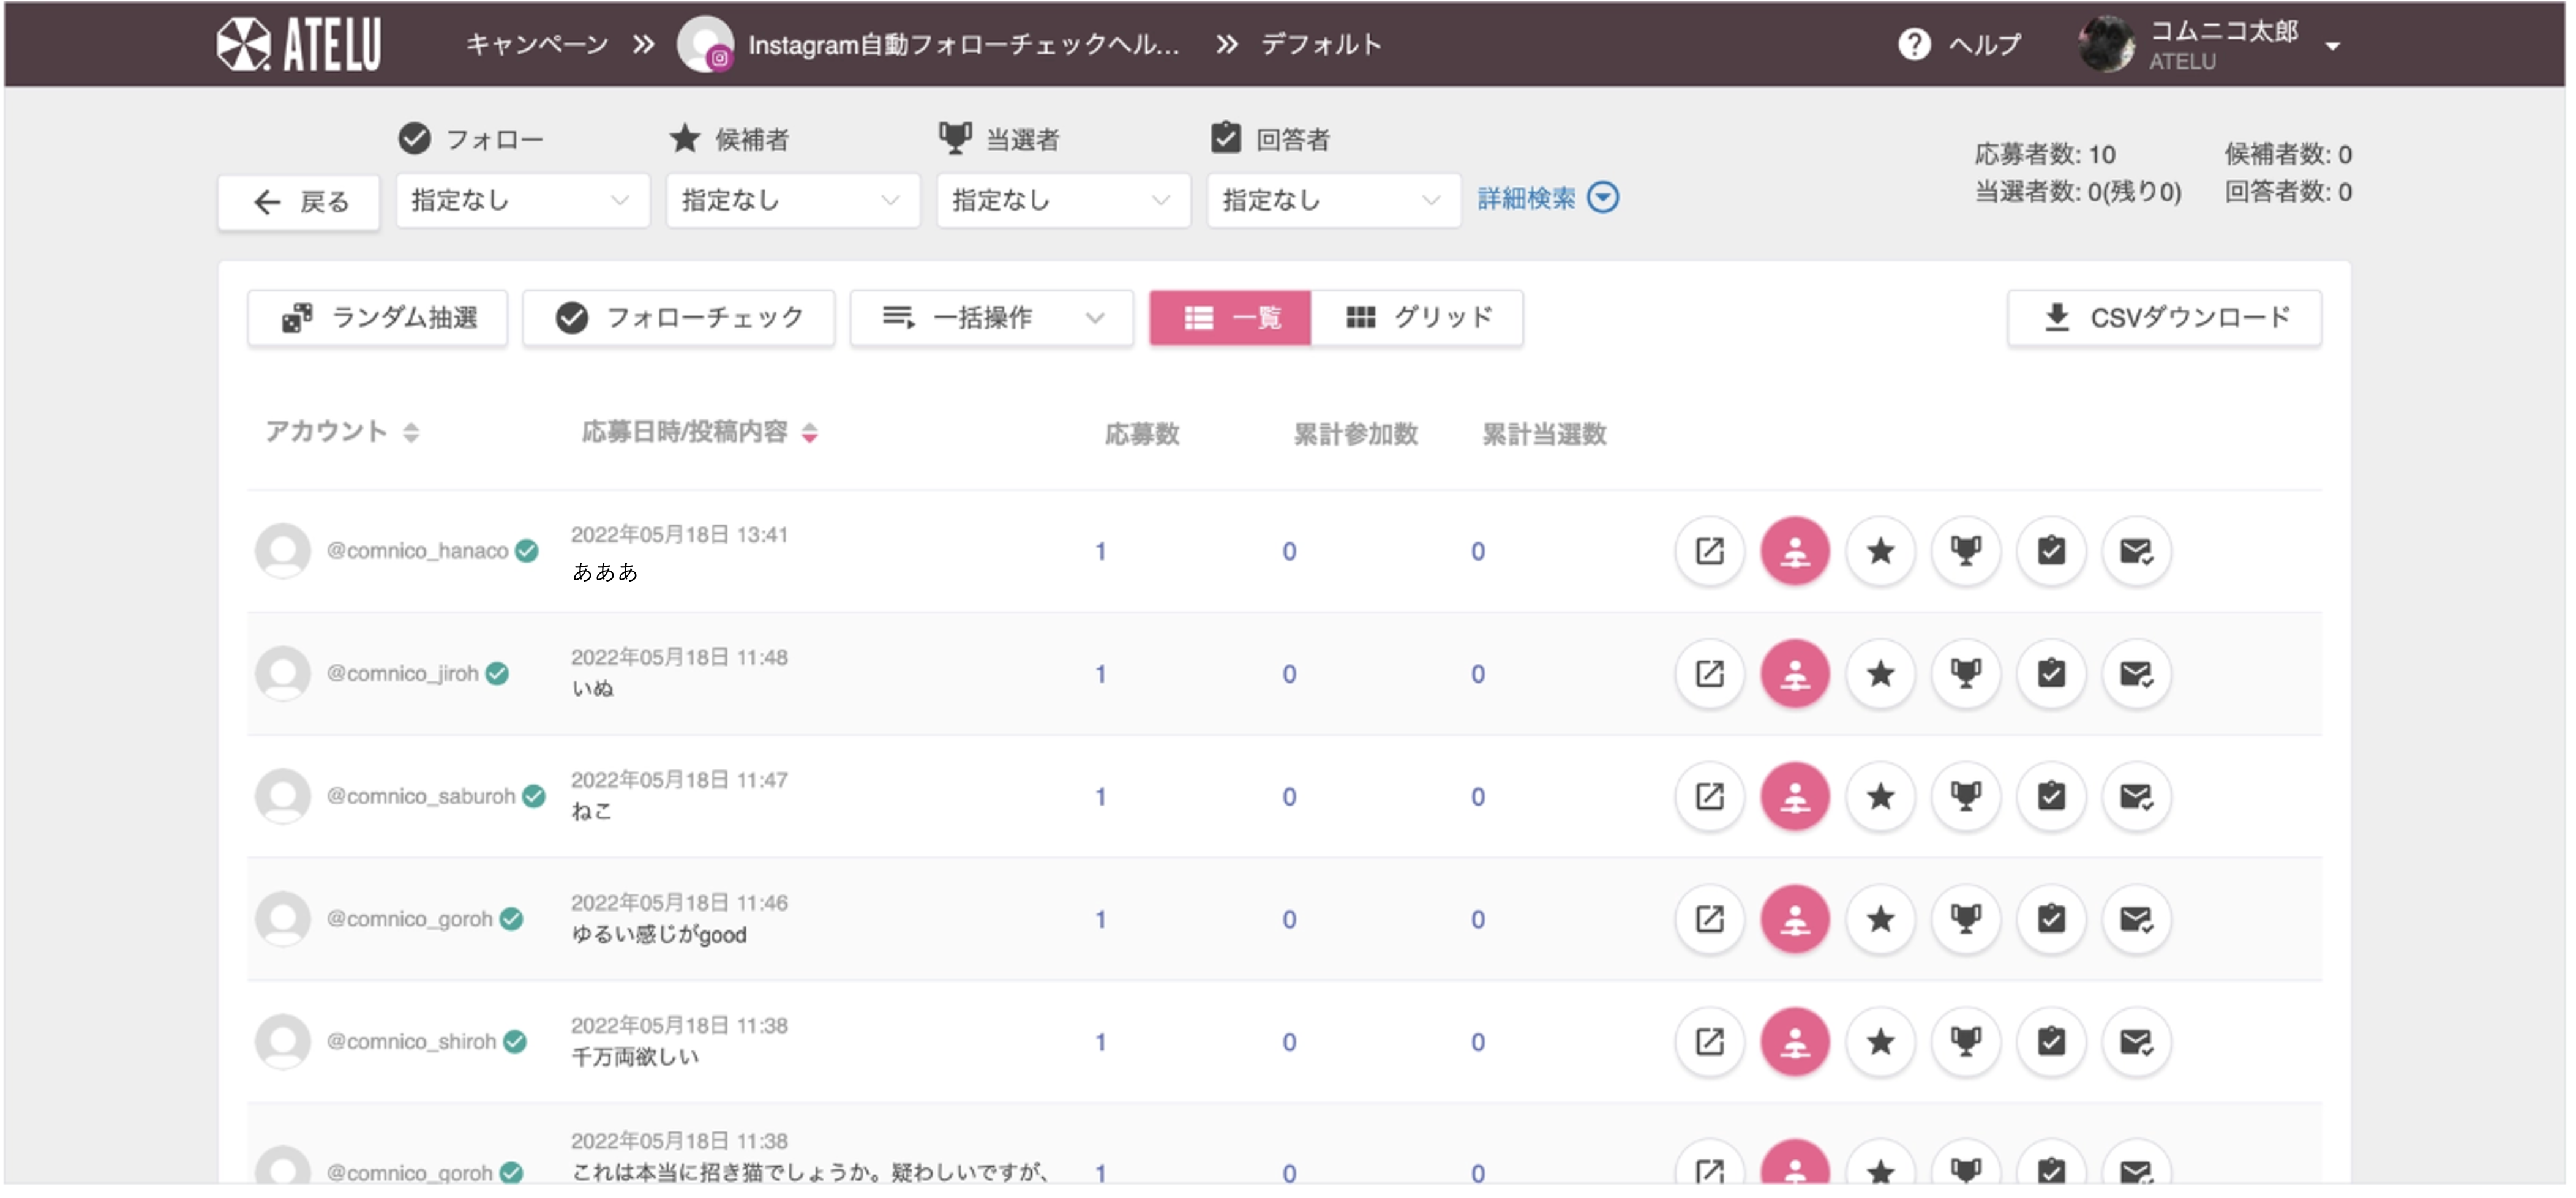Click mail icon in @comnico_hanaco row

coord(2136,551)
